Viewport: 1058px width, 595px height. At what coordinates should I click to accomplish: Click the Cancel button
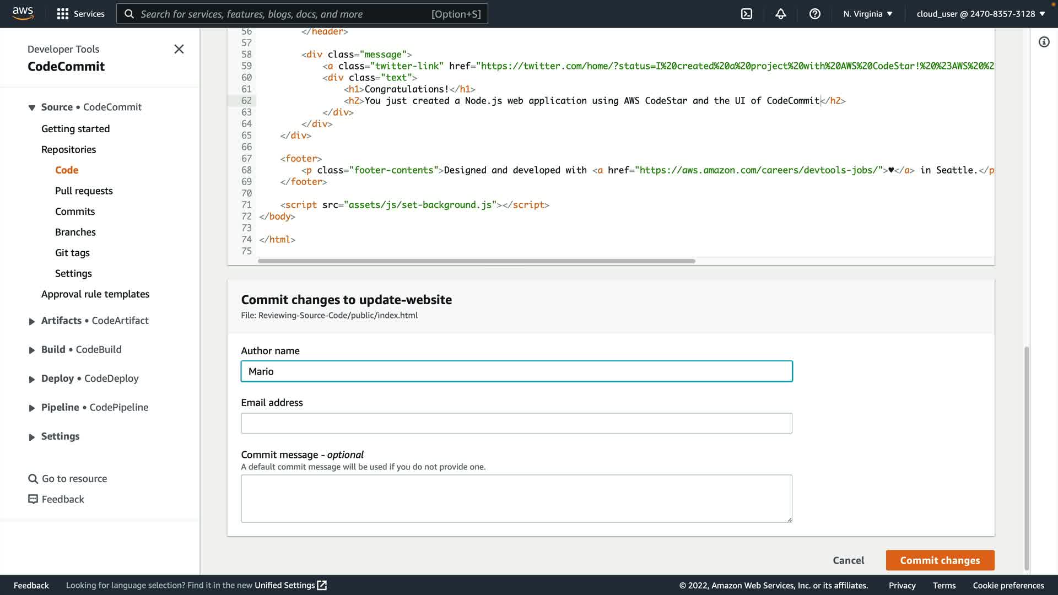point(848,560)
